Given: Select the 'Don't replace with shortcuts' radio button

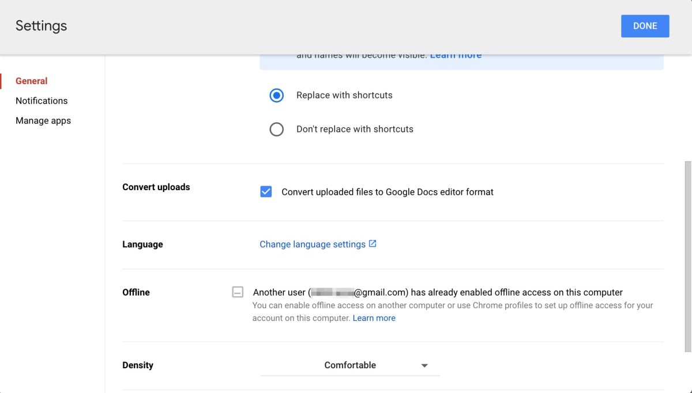Looking at the screenshot, I should click(277, 129).
